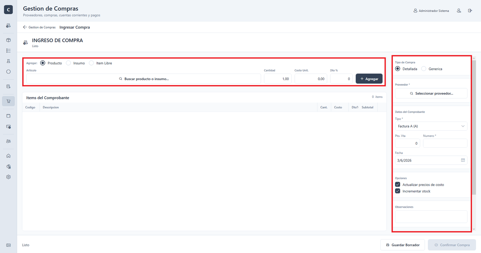Open the settings gear in sidebar
Screen dimensions: 481x253
click(8, 177)
